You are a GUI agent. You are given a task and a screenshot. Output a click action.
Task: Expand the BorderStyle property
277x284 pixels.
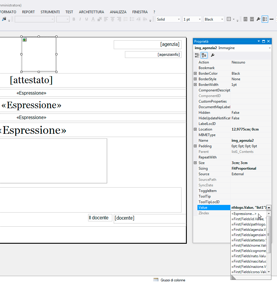[x=195, y=79]
